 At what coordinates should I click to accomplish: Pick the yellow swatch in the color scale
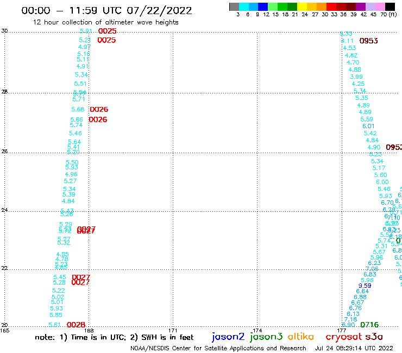pyautogui.click(x=302, y=7)
